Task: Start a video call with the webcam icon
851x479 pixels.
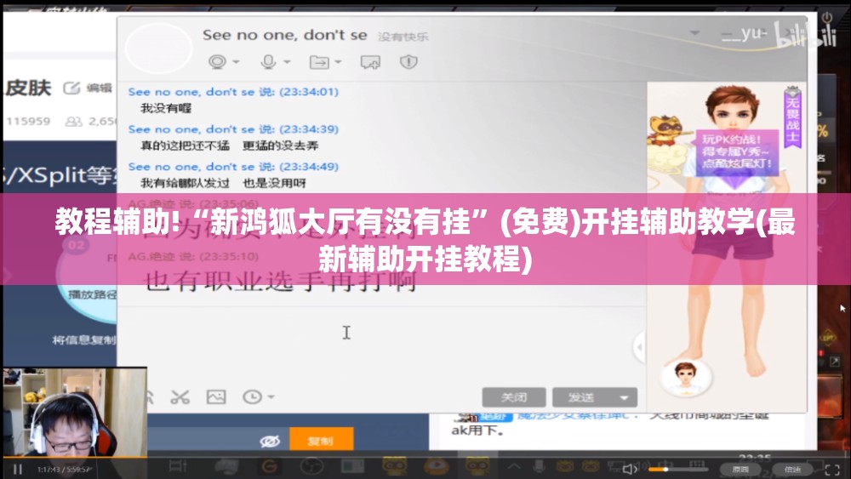Action: 217,62
